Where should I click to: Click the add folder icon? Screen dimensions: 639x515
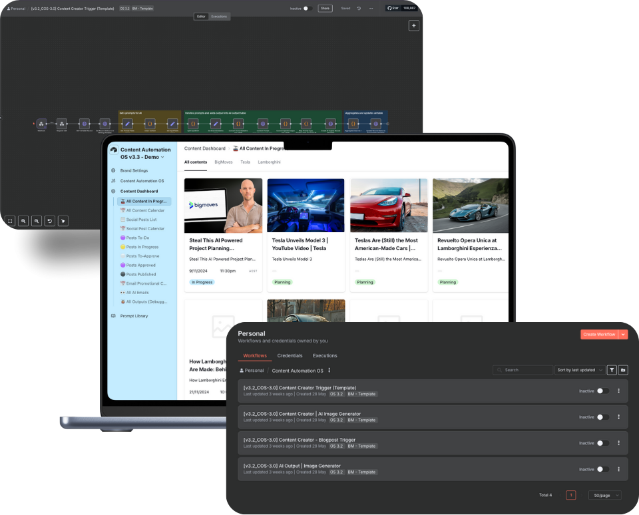(x=623, y=370)
